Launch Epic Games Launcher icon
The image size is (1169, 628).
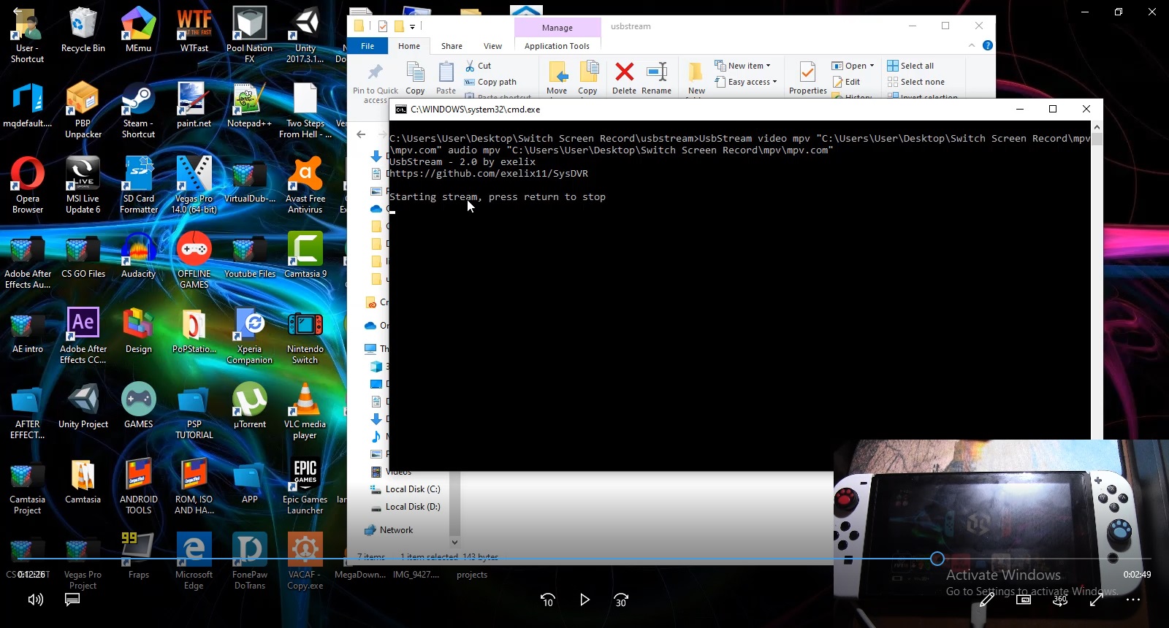pyautogui.click(x=305, y=486)
